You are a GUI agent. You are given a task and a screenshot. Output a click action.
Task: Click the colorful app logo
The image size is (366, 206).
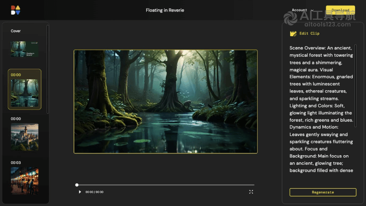(16, 10)
